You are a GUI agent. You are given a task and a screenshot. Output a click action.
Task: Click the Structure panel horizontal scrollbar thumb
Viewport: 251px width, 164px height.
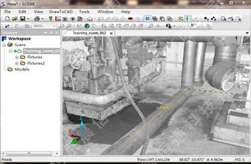pyautogui.click(x=29, y=153)
